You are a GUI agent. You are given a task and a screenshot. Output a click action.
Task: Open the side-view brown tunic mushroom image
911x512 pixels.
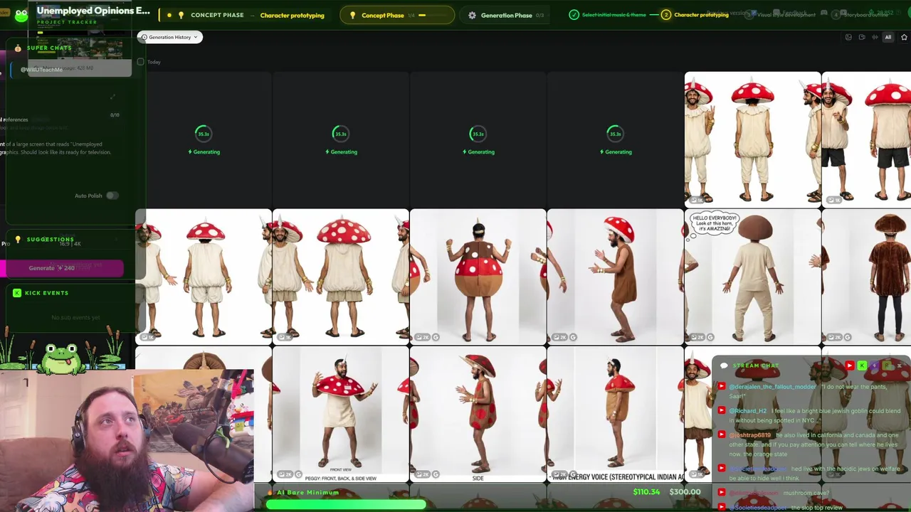[615, 277]
